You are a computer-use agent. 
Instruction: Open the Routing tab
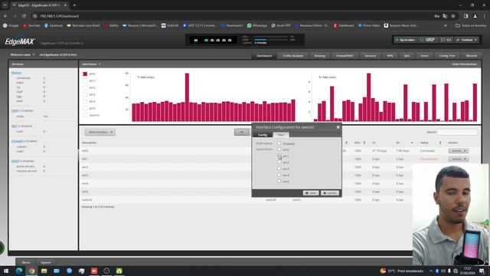(319, 56)
